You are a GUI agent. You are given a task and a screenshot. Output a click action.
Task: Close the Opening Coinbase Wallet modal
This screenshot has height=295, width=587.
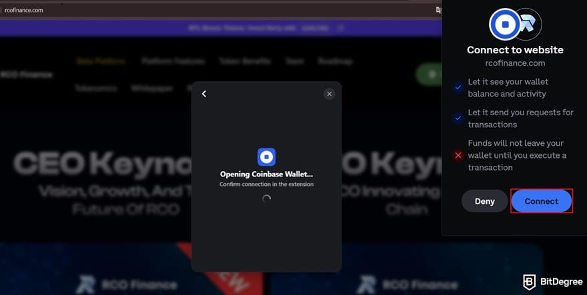click(329, 94)
